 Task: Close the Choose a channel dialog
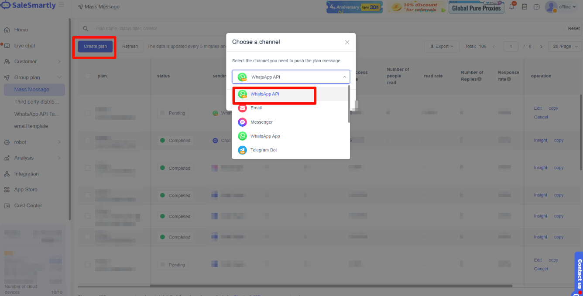(x=347, y=42)
